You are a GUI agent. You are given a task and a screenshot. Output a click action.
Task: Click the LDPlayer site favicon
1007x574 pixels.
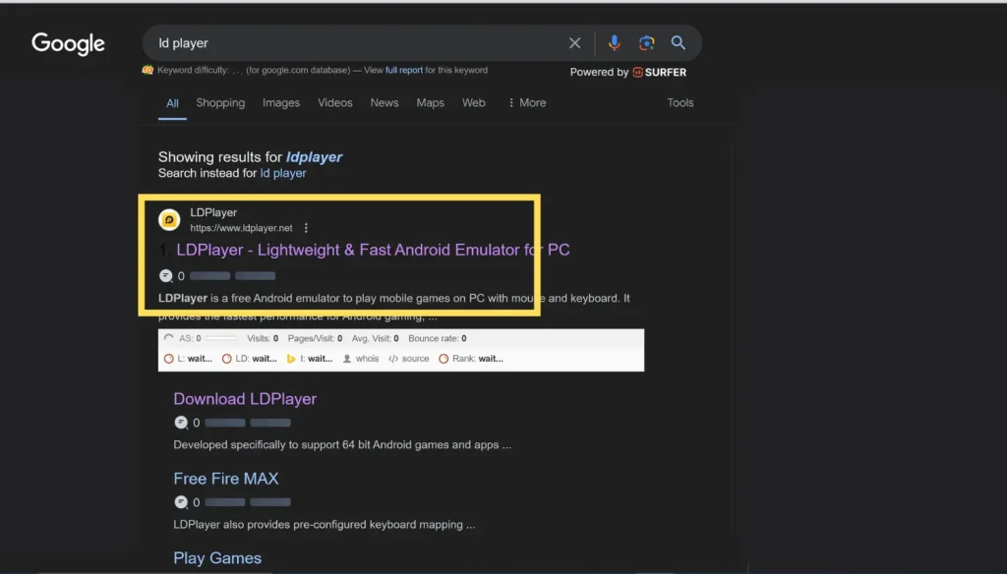tap(169, 220)
